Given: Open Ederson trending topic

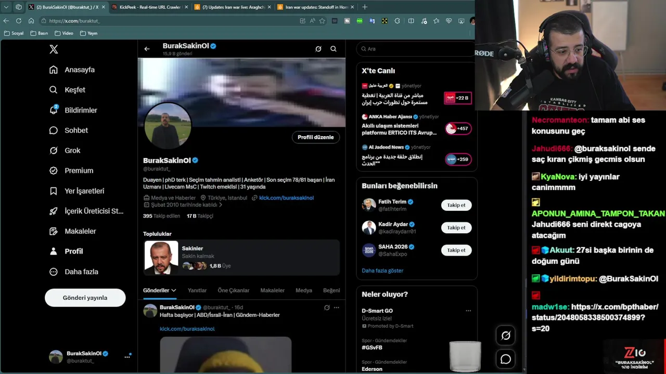Looking at the screenshot, I should pyautogui.click(x=372, y=369).
